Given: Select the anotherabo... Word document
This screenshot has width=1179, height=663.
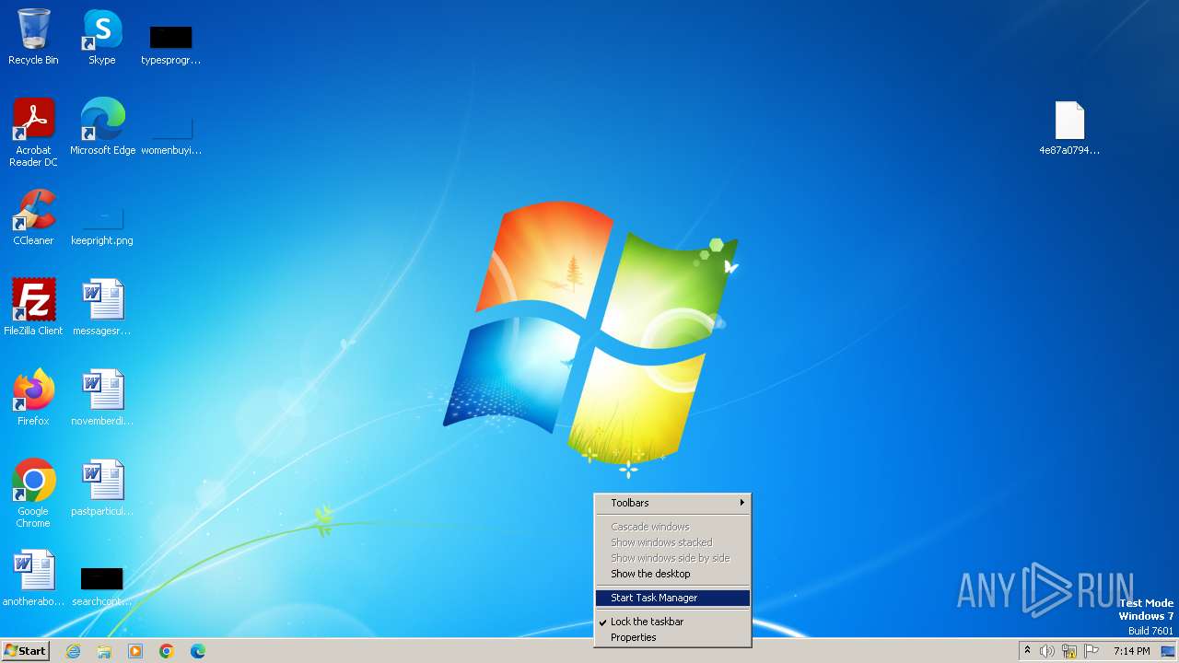Looking at the screenshot, I should 33,578.
